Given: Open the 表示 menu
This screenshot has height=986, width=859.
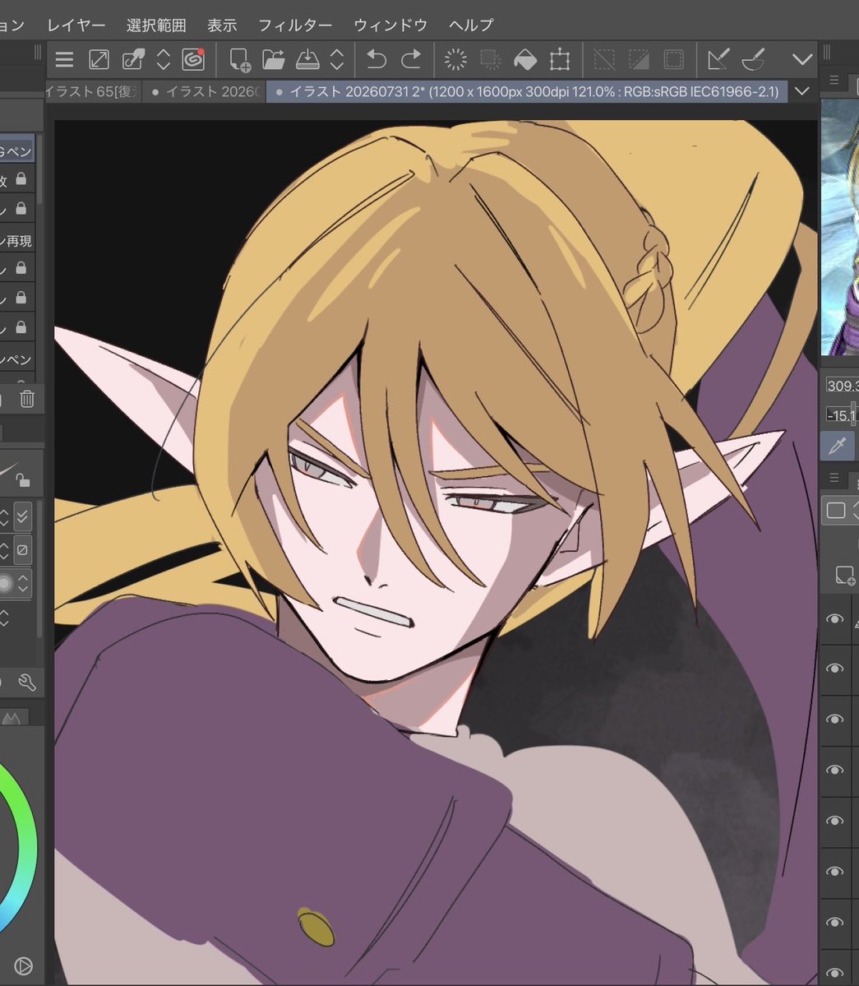Looking at the screenshot, I should [x=222, y=25].
